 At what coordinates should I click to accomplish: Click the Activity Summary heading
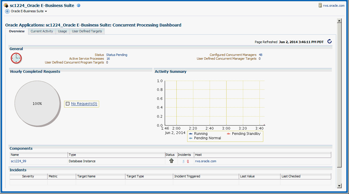pos(171,71)
